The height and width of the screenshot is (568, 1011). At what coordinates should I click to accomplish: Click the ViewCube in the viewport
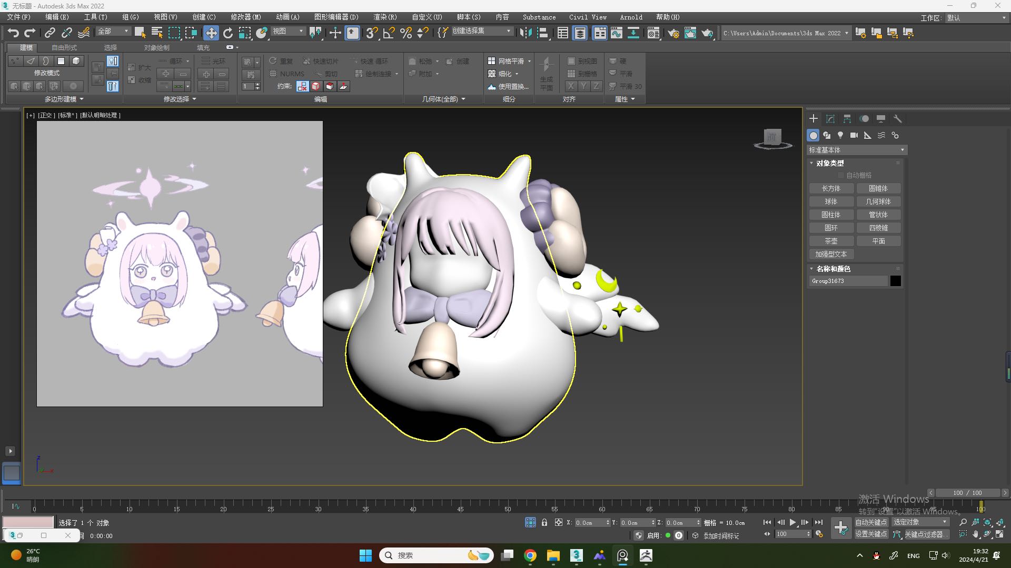click(x=772, y=139)
